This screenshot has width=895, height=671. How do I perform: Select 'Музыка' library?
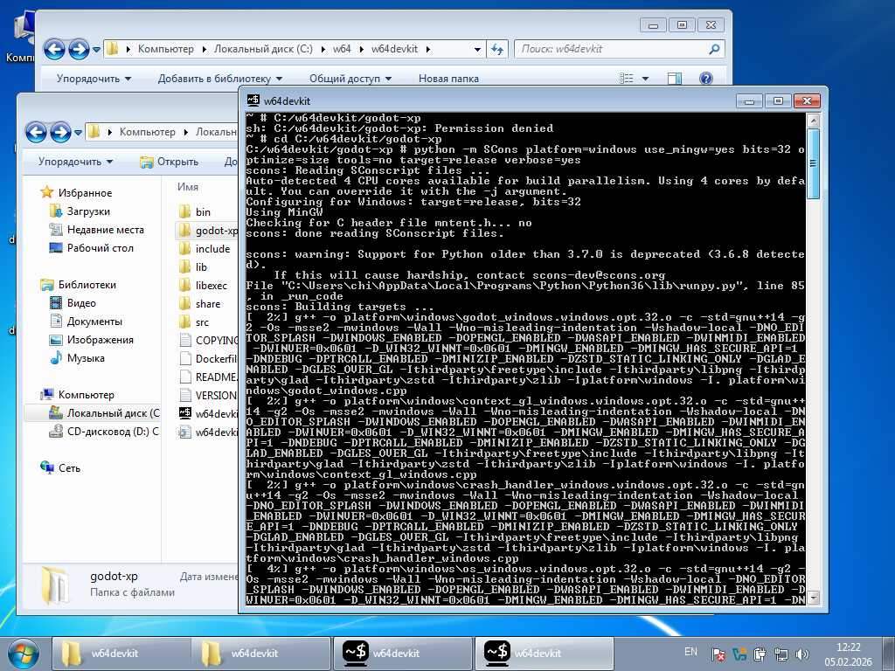coord(86,357)
